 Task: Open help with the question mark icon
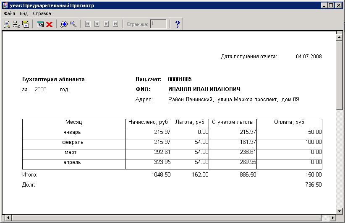tap(177, 24)
